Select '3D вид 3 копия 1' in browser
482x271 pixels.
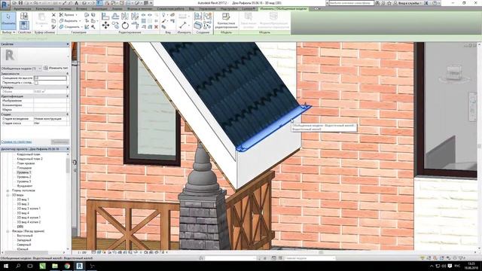(x=29, y=209)
